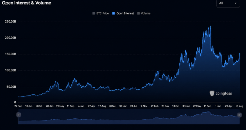246x130 pixels.
Task: Click the 'Open Interest & Volume' title
Action: [26, 3]
